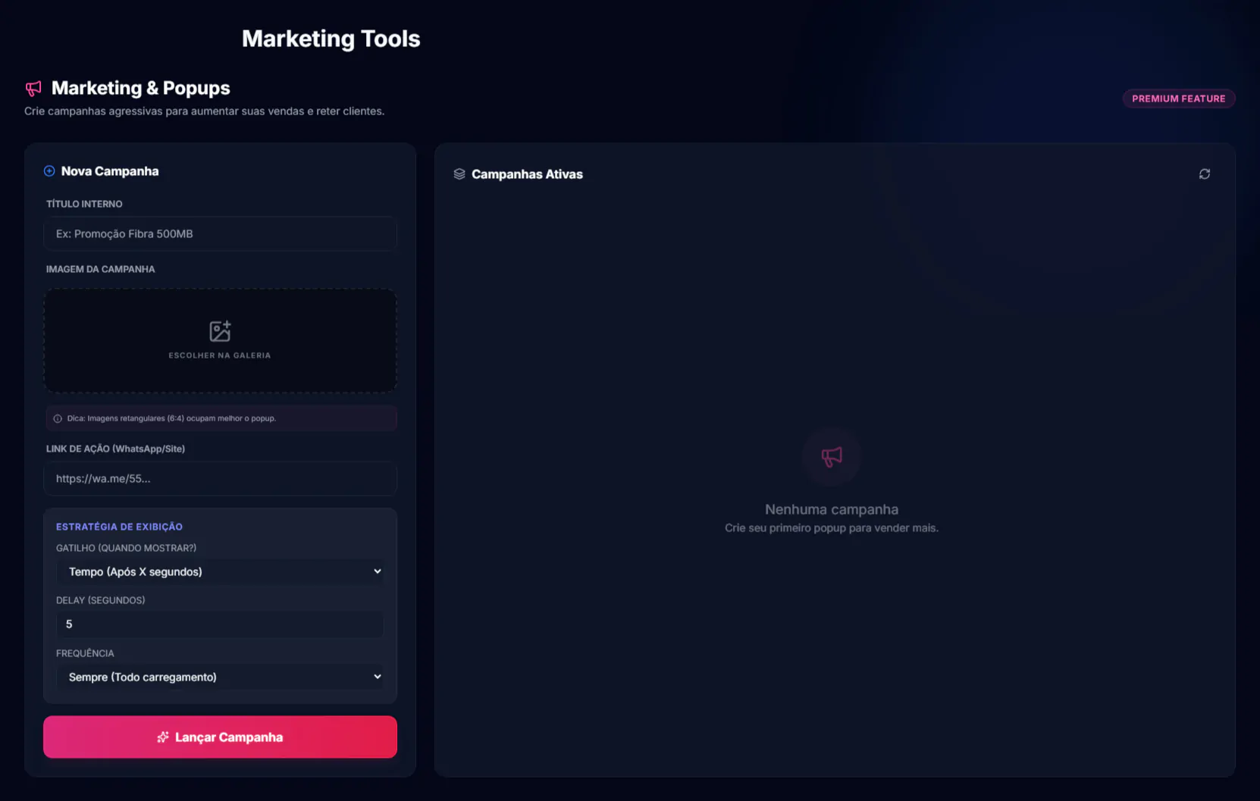Expand the Frequência dropdown
Screen dimensions: 1260x801
pos(220,677)
